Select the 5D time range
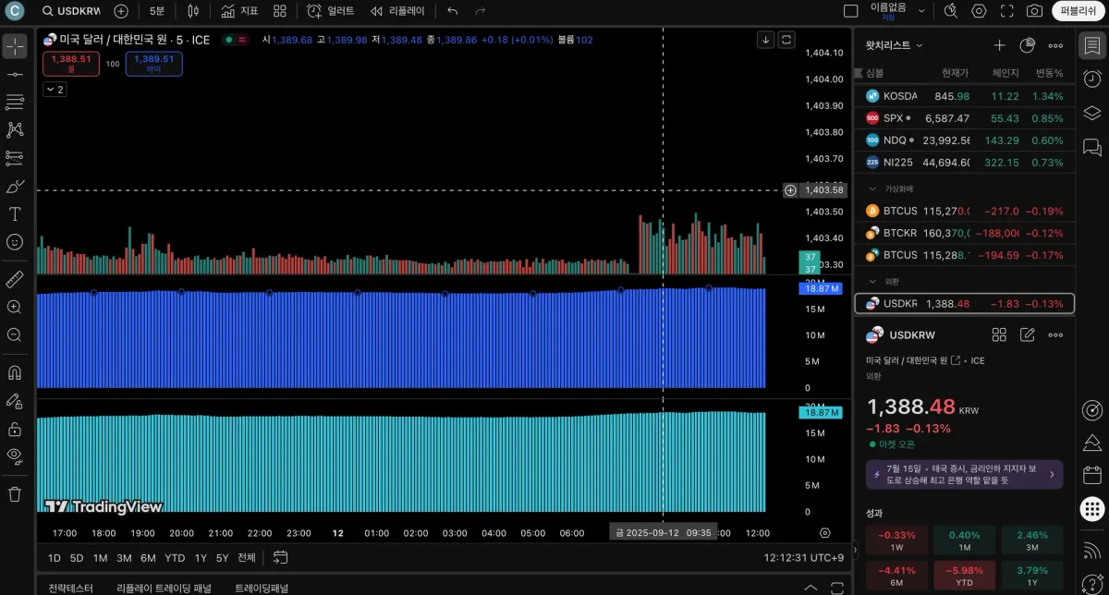 (x=77, y=558)
